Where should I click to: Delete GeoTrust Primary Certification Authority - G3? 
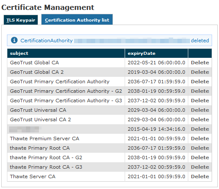click(x=200, y=101)
